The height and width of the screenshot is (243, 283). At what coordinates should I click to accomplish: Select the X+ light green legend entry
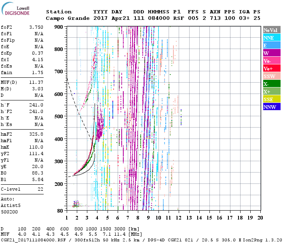[272, 92]
